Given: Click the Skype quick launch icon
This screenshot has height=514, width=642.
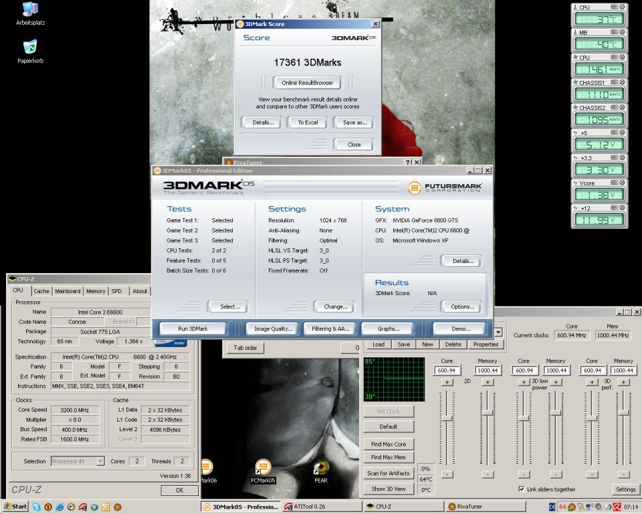Looking at the screenshot, I should (x=36, y=507).
